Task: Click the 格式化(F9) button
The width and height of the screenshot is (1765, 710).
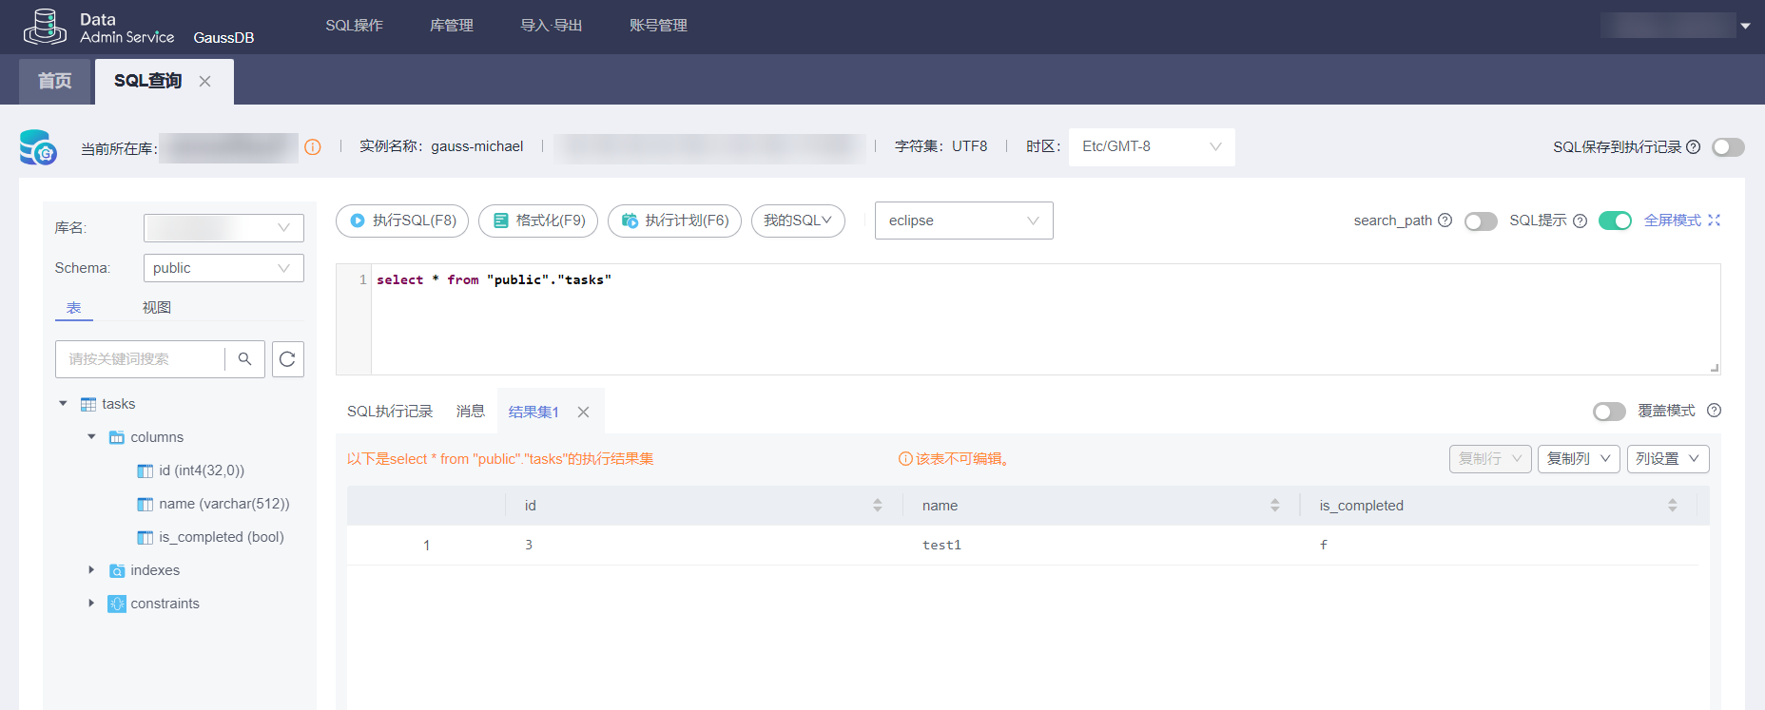Action: (538, 221)
